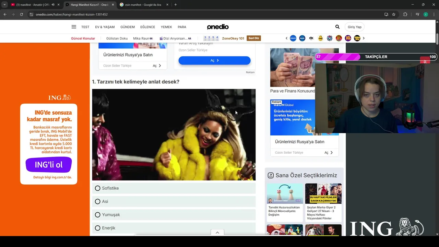Screen dimensions: 439x247
Task: Click the blue Aç ad button
Action: click(x=215, y=60)
